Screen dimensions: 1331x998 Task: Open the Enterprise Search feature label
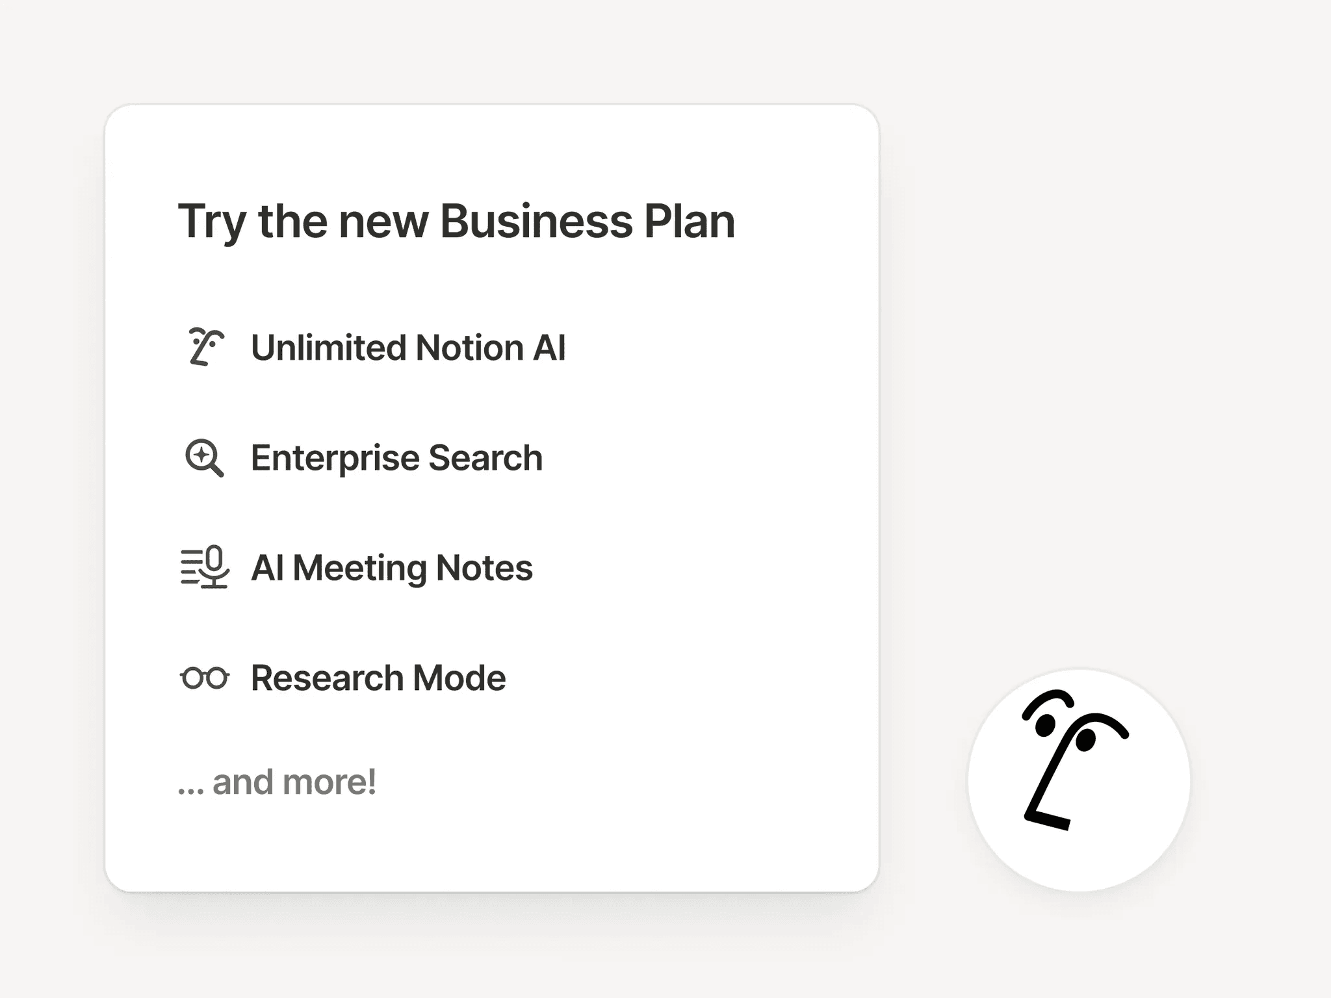pos(396,458)
